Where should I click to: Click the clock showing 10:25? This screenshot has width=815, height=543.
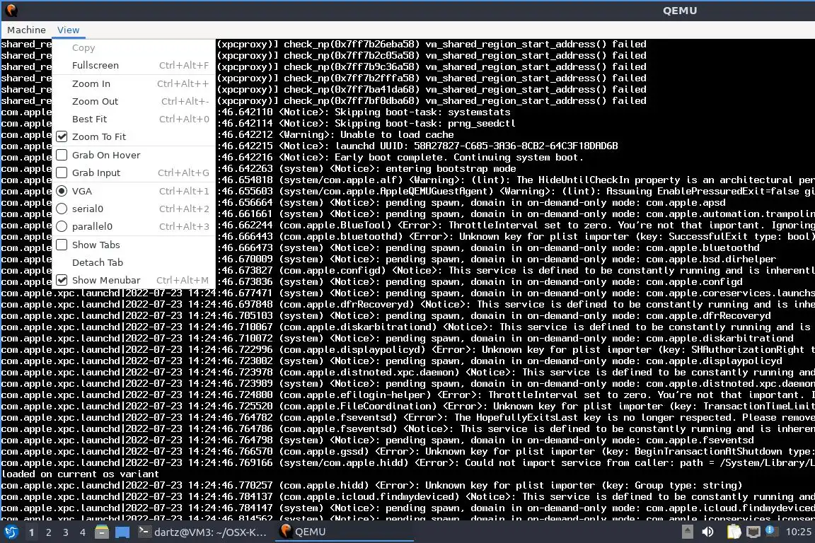coord(798,532)
